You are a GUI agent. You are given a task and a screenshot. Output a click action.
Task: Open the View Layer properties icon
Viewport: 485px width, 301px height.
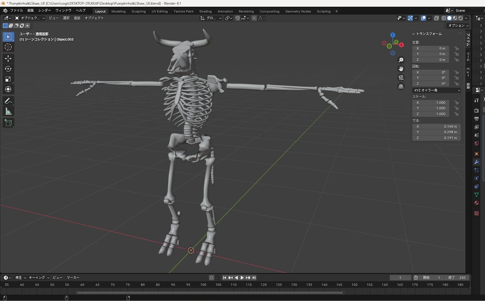pos(476,127)
